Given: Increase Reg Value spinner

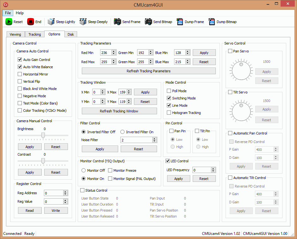Looking at the screenshot, I should click(65, 200).
